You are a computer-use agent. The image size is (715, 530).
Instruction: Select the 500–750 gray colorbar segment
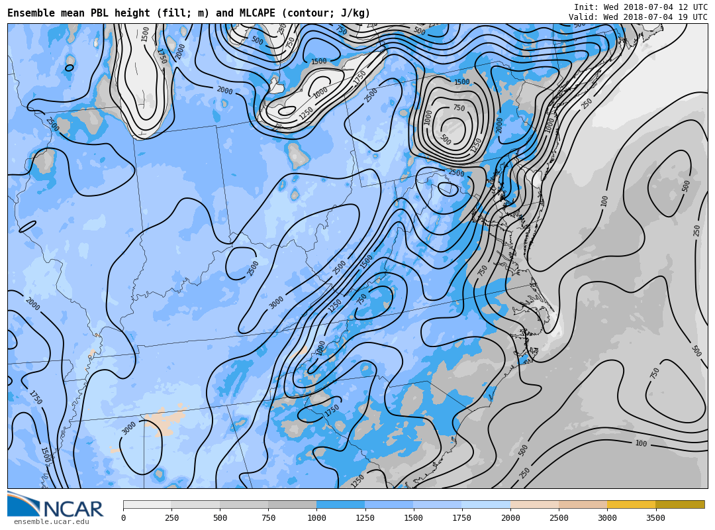[244, 504]
